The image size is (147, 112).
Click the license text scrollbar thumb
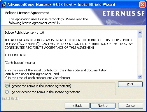pos(140,36)
